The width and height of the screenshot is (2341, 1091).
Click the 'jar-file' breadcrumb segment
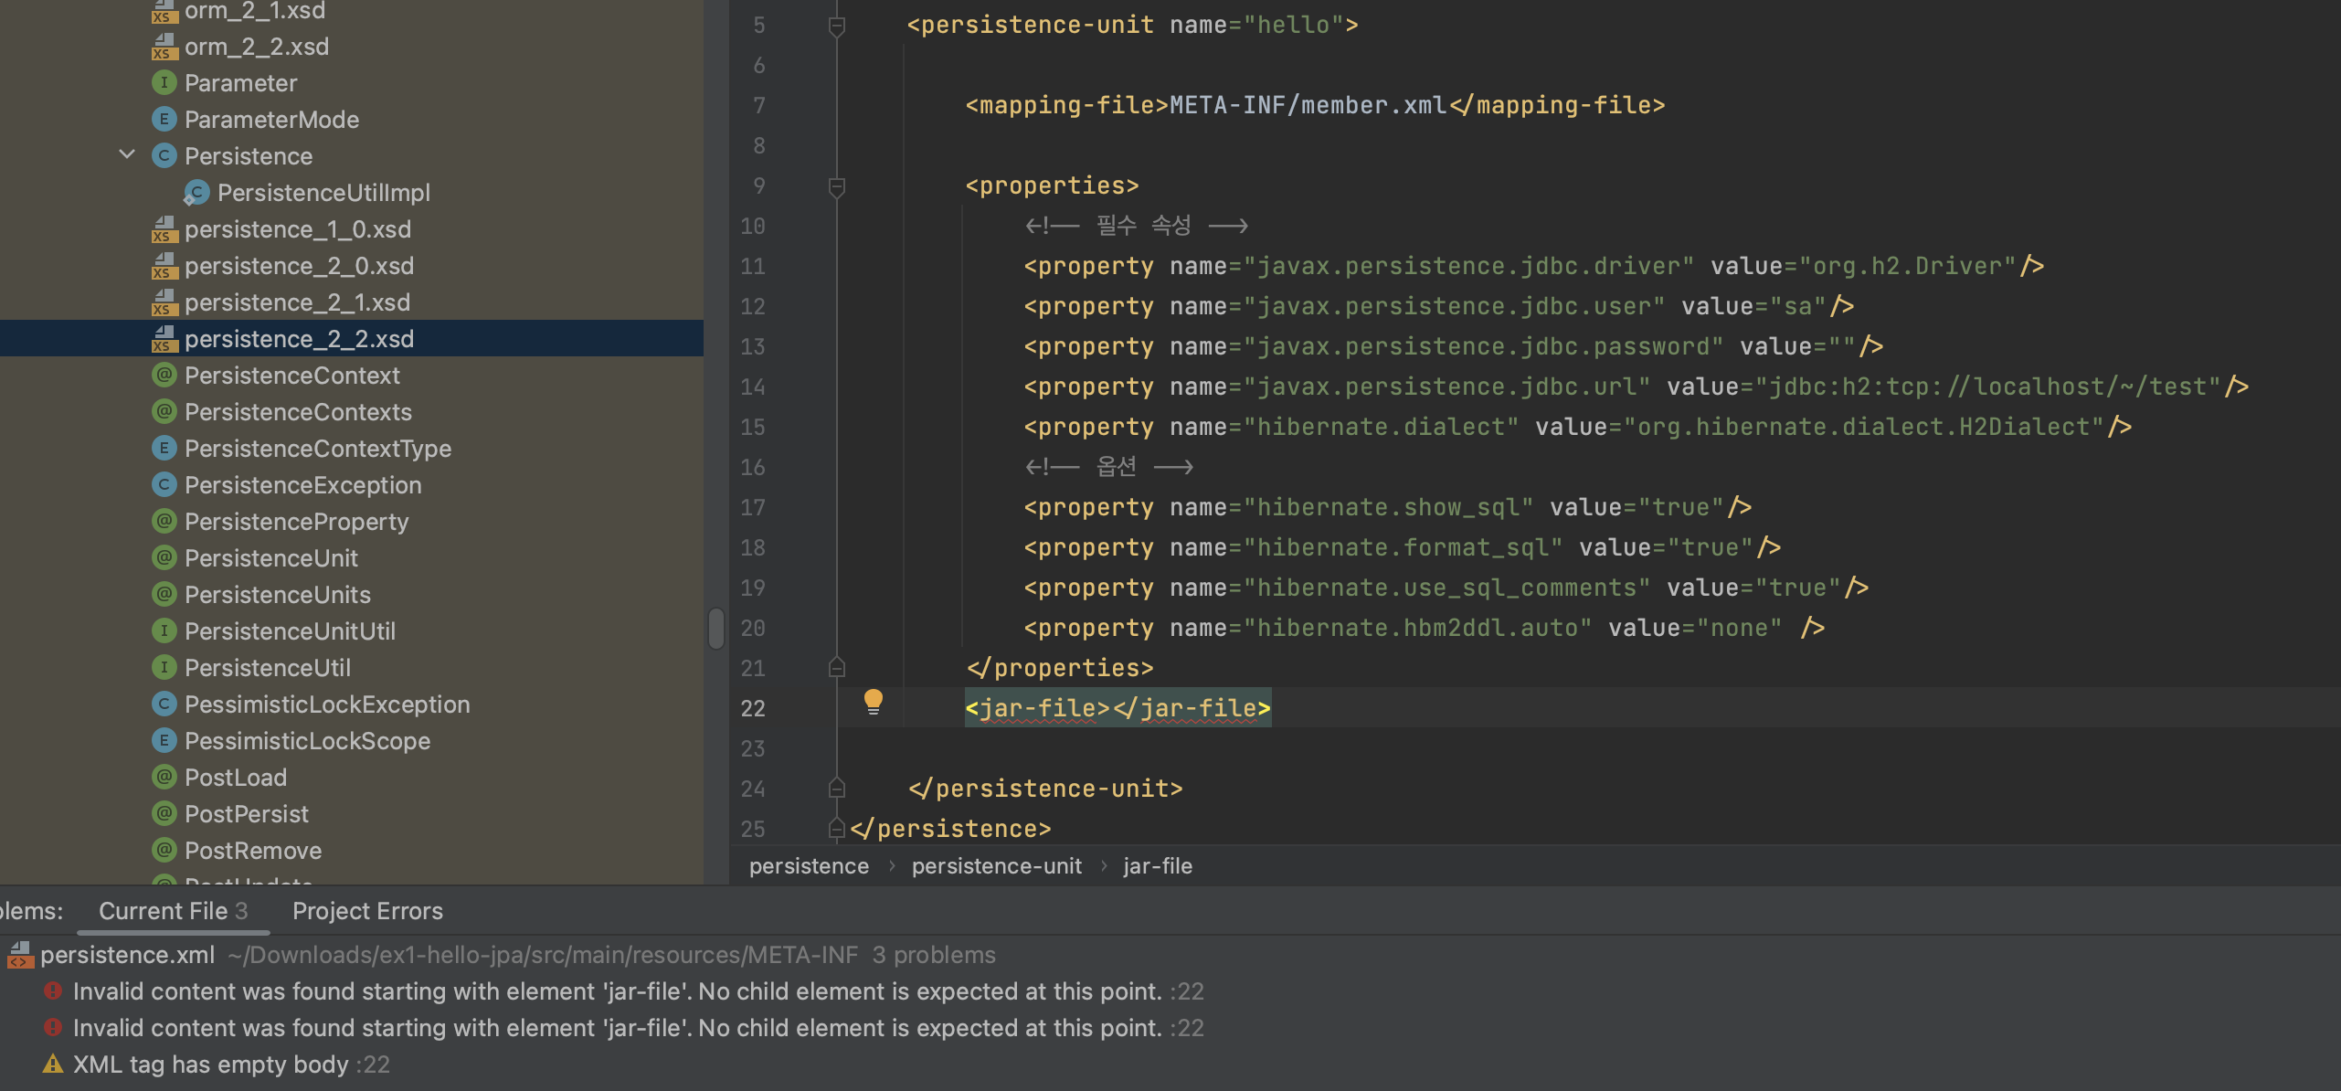point(1158,866)
